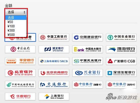Choose Bank of Shanghai tile

tap(54, 96)
